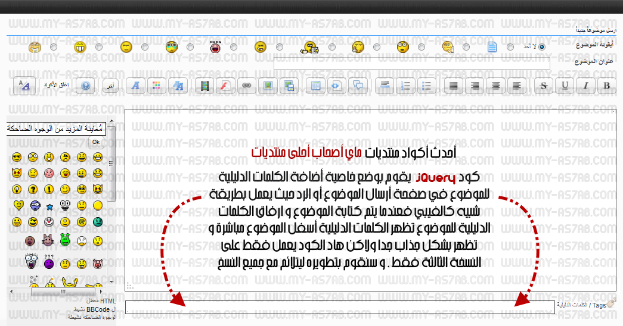Click smiley panel vertical scrollbar thumb
Screen dimensions: 623x326
pyautogui.click(x=111, y=164)
